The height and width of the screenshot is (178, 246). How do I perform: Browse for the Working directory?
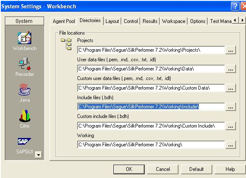[231, 145]
